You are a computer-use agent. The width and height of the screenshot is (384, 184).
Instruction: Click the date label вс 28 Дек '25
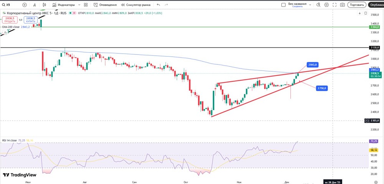click(x=333, y=182)
